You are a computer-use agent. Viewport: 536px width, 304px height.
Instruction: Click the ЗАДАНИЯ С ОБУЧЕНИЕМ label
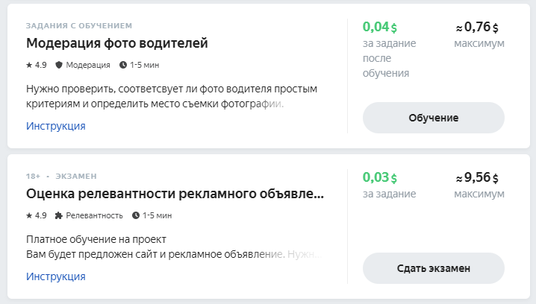79,25
